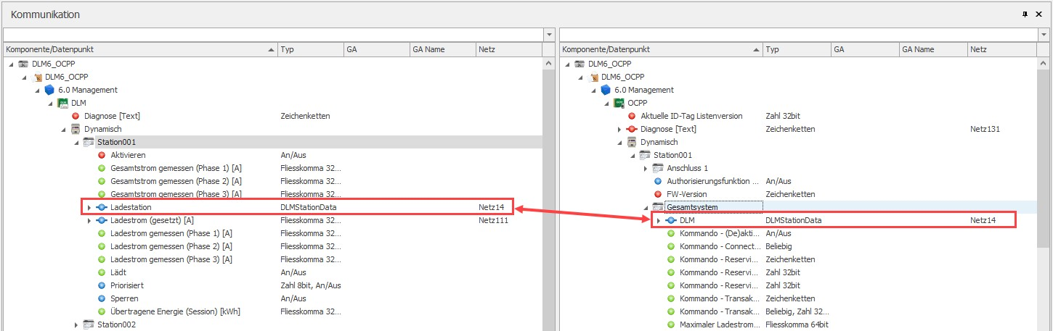Image resolution: width=1053 pixels, height=331 pixels.
Task: Select Netz14 cell in Ladestation row
Action: 490,207
